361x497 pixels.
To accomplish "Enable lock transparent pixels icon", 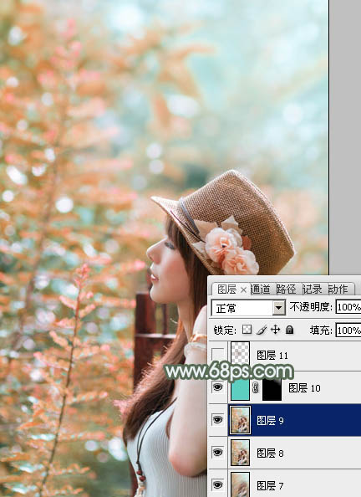I will tap(247, 330).
